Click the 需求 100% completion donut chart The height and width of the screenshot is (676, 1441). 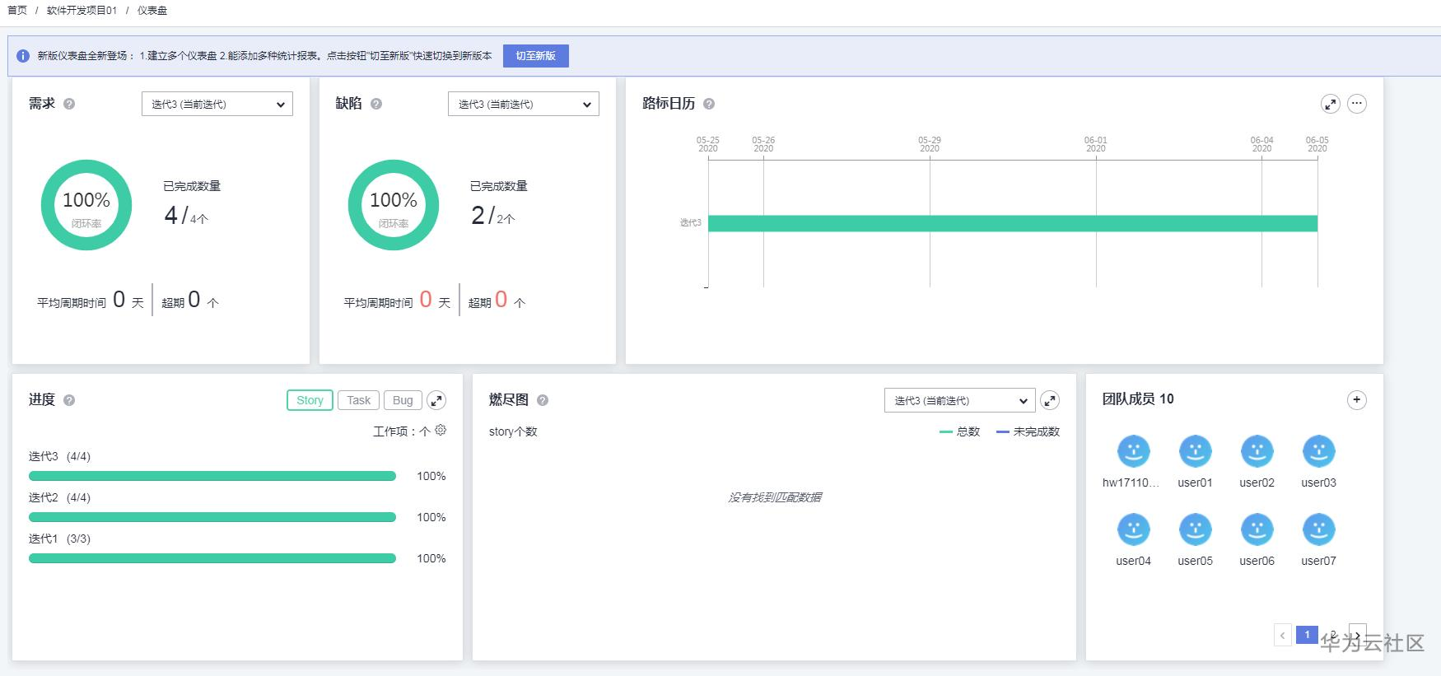click(86, 205)
